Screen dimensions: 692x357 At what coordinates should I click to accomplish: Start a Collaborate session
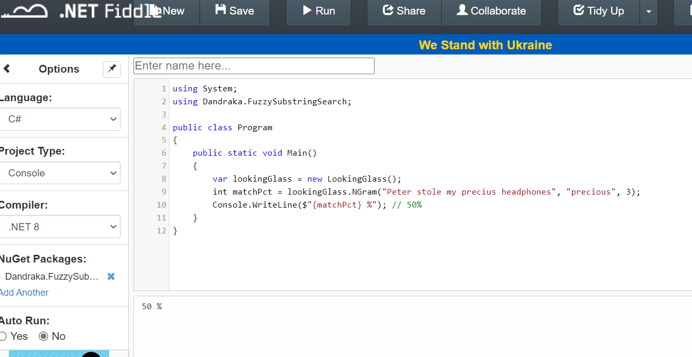(x=491, y=11)
